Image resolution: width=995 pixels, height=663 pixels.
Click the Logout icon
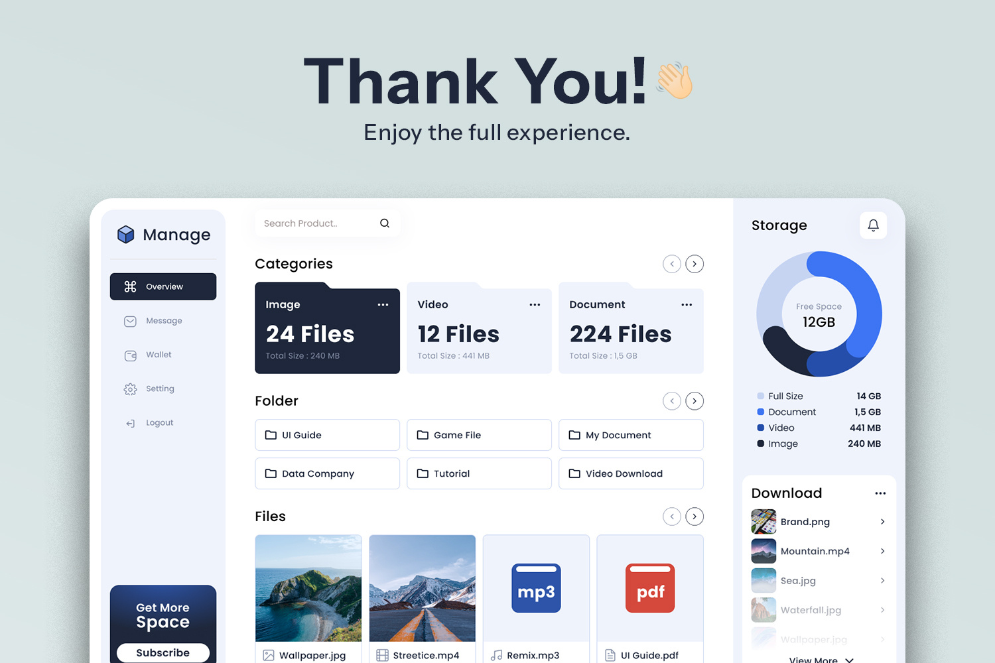point(131,422)
